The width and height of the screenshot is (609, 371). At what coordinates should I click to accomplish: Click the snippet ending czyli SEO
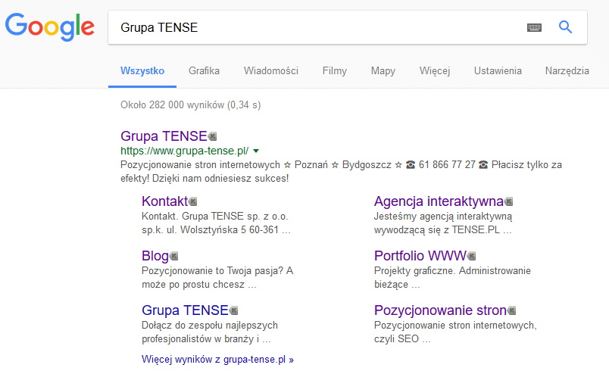455,332
